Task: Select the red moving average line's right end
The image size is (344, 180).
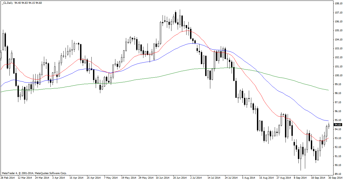Action: [328, 138]
